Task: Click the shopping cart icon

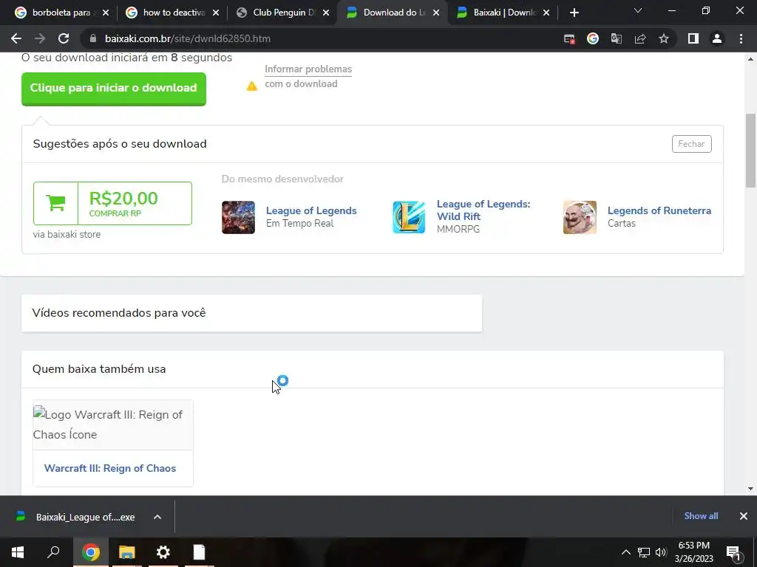Action: tap(55, 203)
